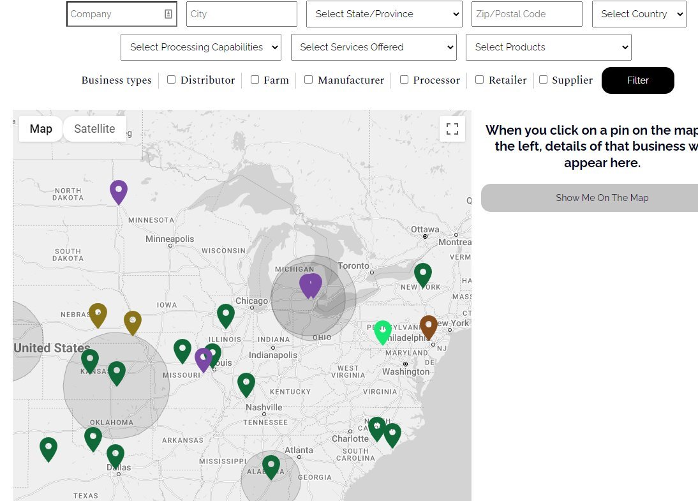Focus the Zip/Postal Code input field

pos(526,14)
